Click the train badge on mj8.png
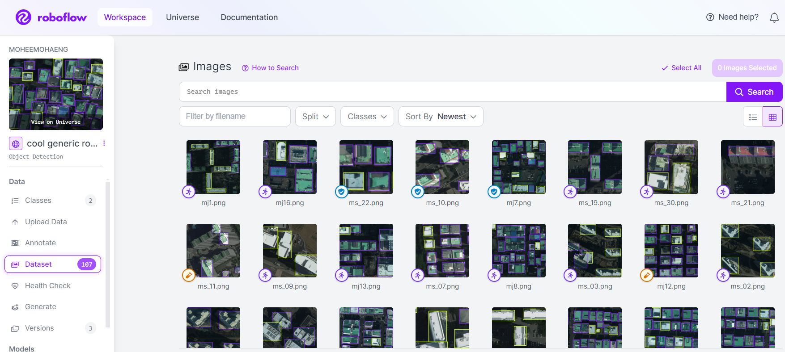785x352 pixels. [x=494, y=275]
